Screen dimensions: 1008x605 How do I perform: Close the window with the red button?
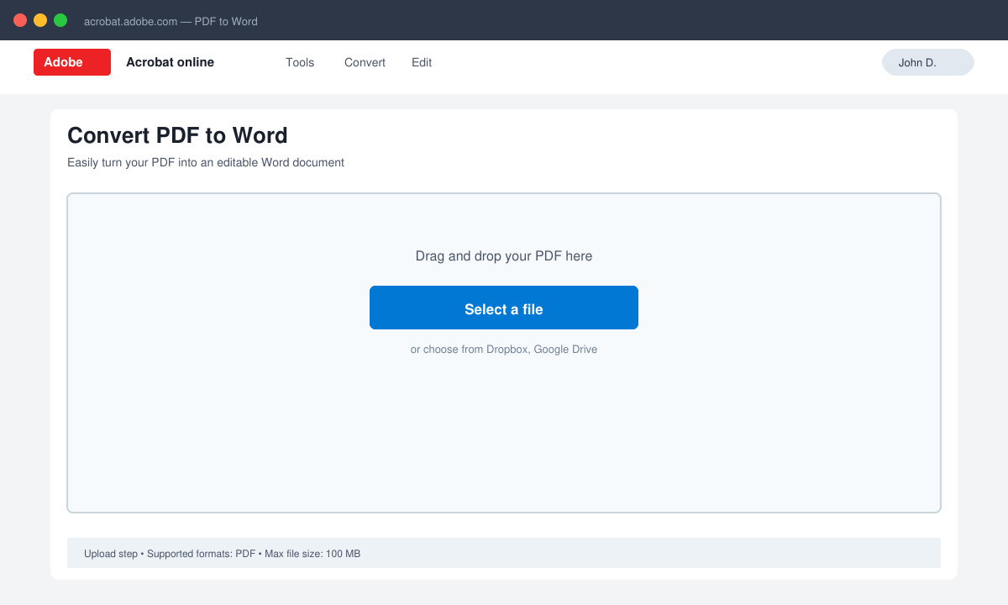click(x=20, y=20)
